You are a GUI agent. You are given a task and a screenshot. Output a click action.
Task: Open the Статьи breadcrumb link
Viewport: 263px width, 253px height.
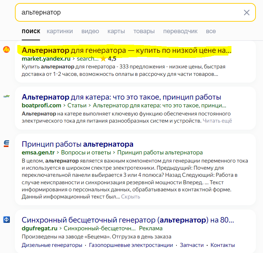(x=77, y=105)
